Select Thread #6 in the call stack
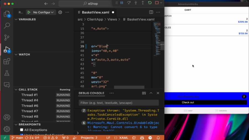Screen dimensions: 249x140 point(30,106)
